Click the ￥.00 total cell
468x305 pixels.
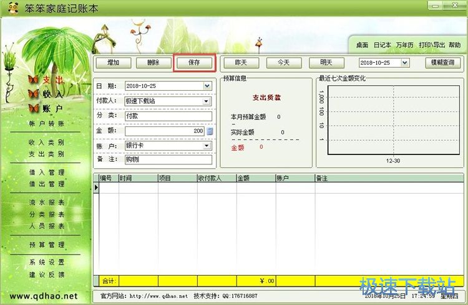click(256, 281)
